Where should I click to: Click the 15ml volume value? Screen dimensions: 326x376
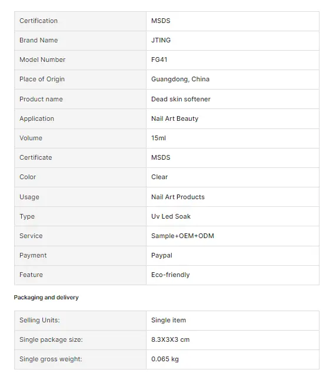[158, 138]
